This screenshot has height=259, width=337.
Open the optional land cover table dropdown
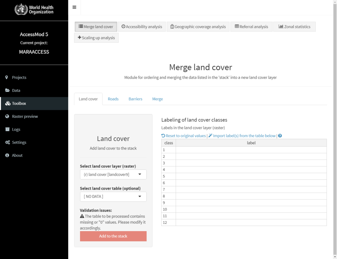113,196
